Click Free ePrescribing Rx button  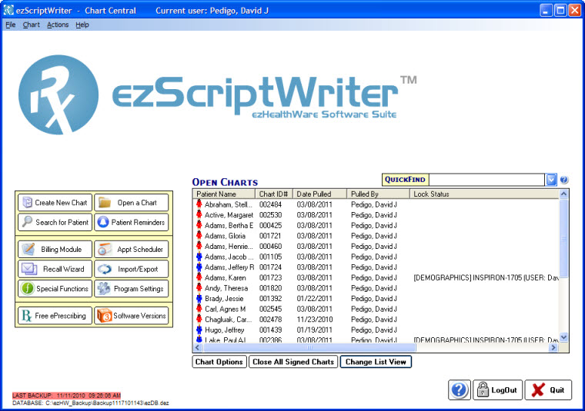[x=55, y=316]
